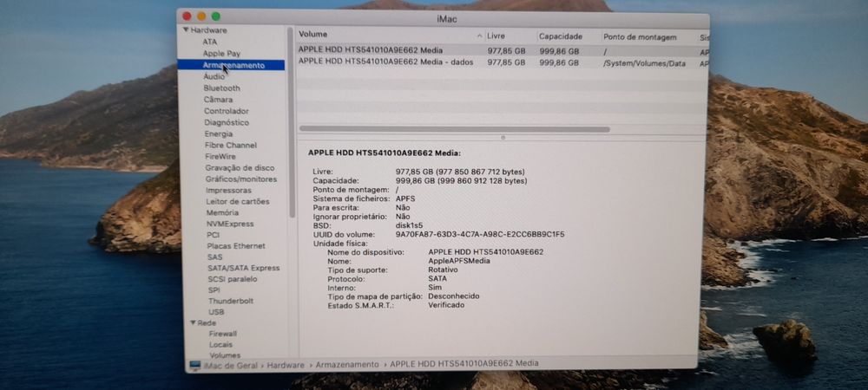This screenshot has height=390, width=868.
Task: Click the Capacidade bytes value in details
Action: pos(461,180)
